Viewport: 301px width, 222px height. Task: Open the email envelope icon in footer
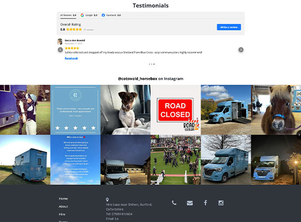(190, 203)
